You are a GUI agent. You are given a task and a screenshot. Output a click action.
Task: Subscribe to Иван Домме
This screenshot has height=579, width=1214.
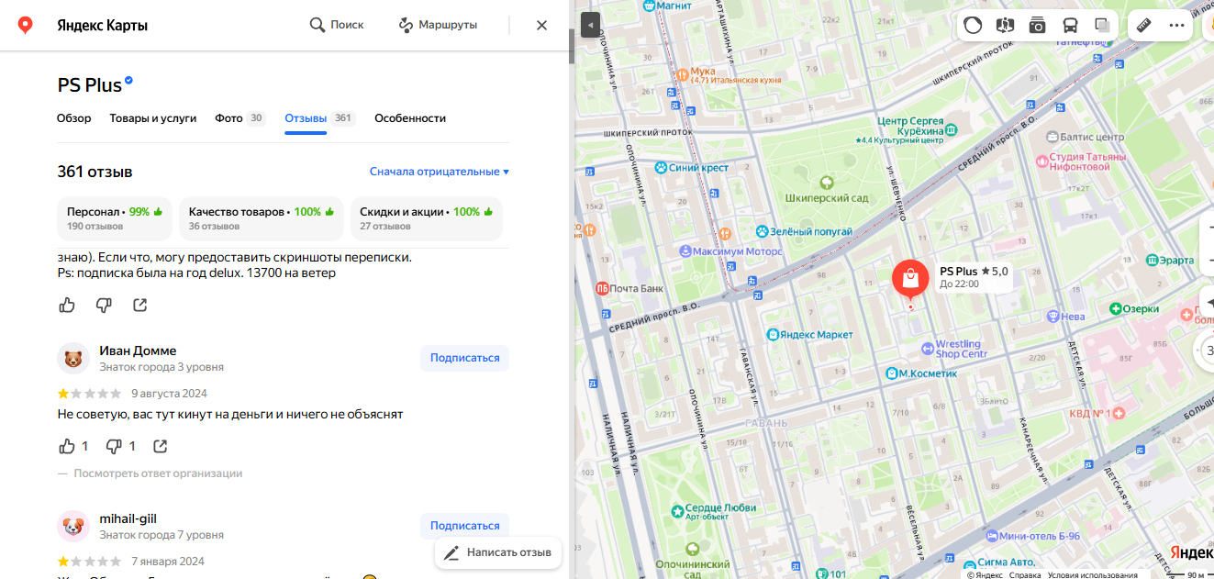point(464,358)
